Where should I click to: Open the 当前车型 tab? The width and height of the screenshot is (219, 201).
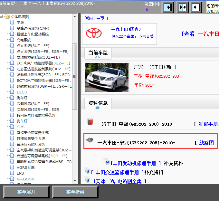(x=98, y=53)
